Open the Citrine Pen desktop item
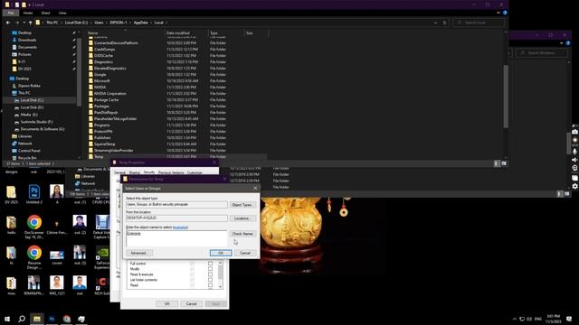Image resolution: width=579 pixels, height=325 pixels. pos(57,225)
